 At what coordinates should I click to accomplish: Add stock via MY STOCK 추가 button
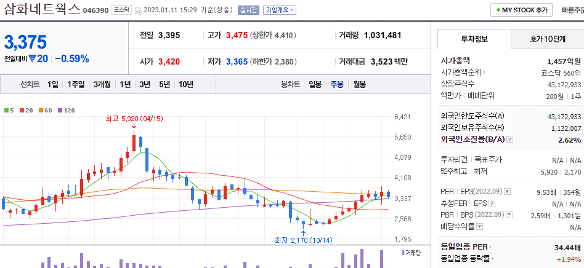click(521, 10)
